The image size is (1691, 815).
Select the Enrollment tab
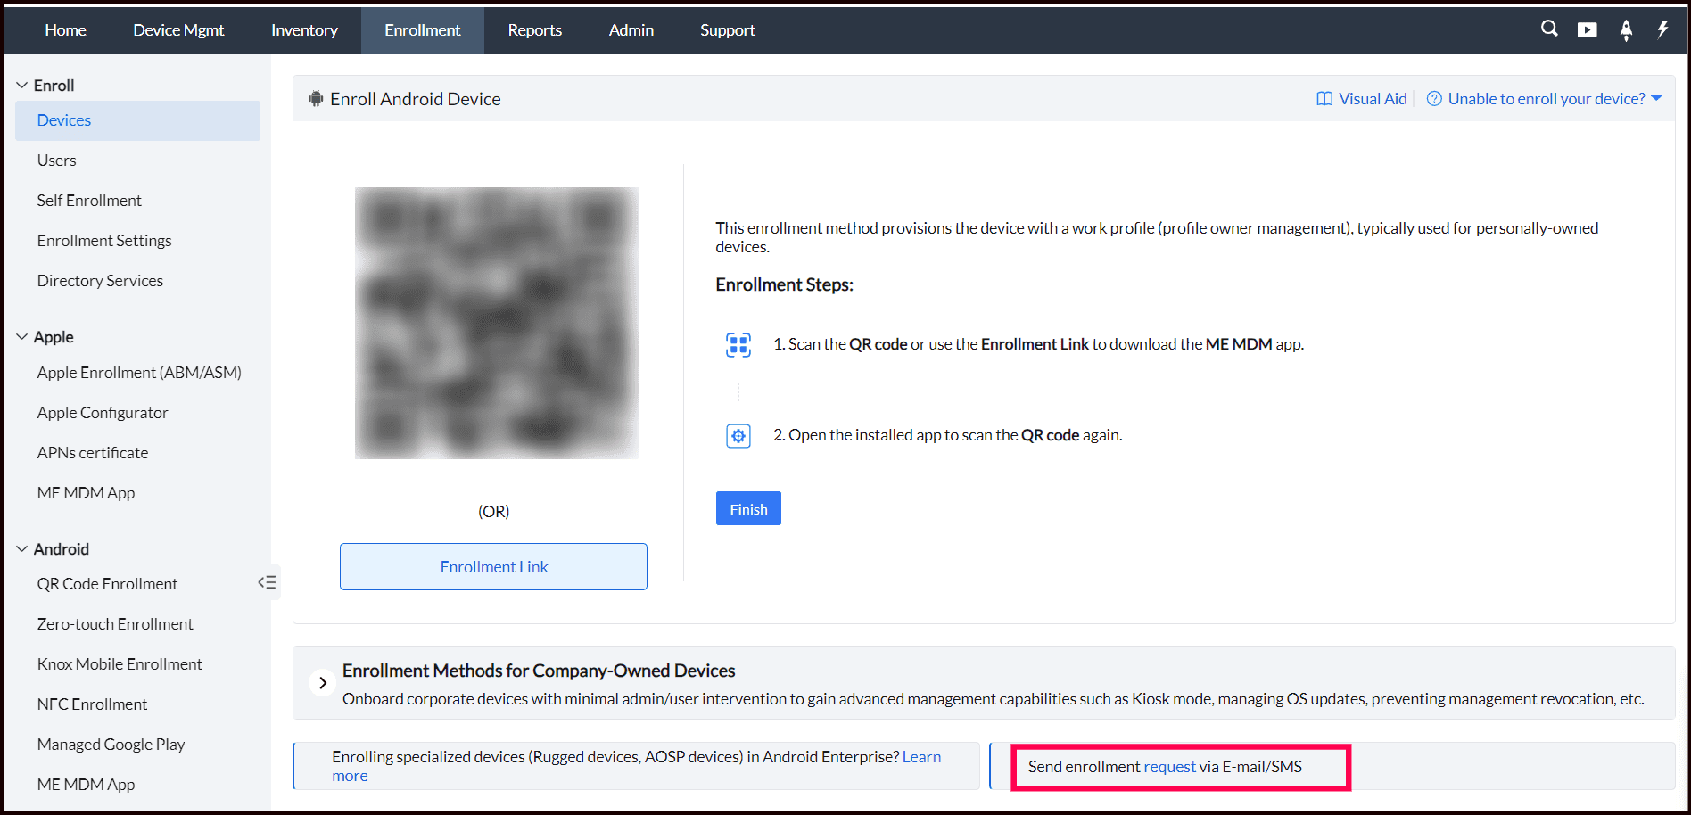[x=423, y=30]
